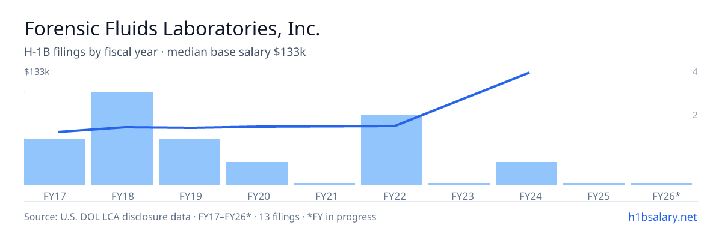Click the salary line peak at FY24
Viewport: 722px width, 240px height.
[528, 73]
